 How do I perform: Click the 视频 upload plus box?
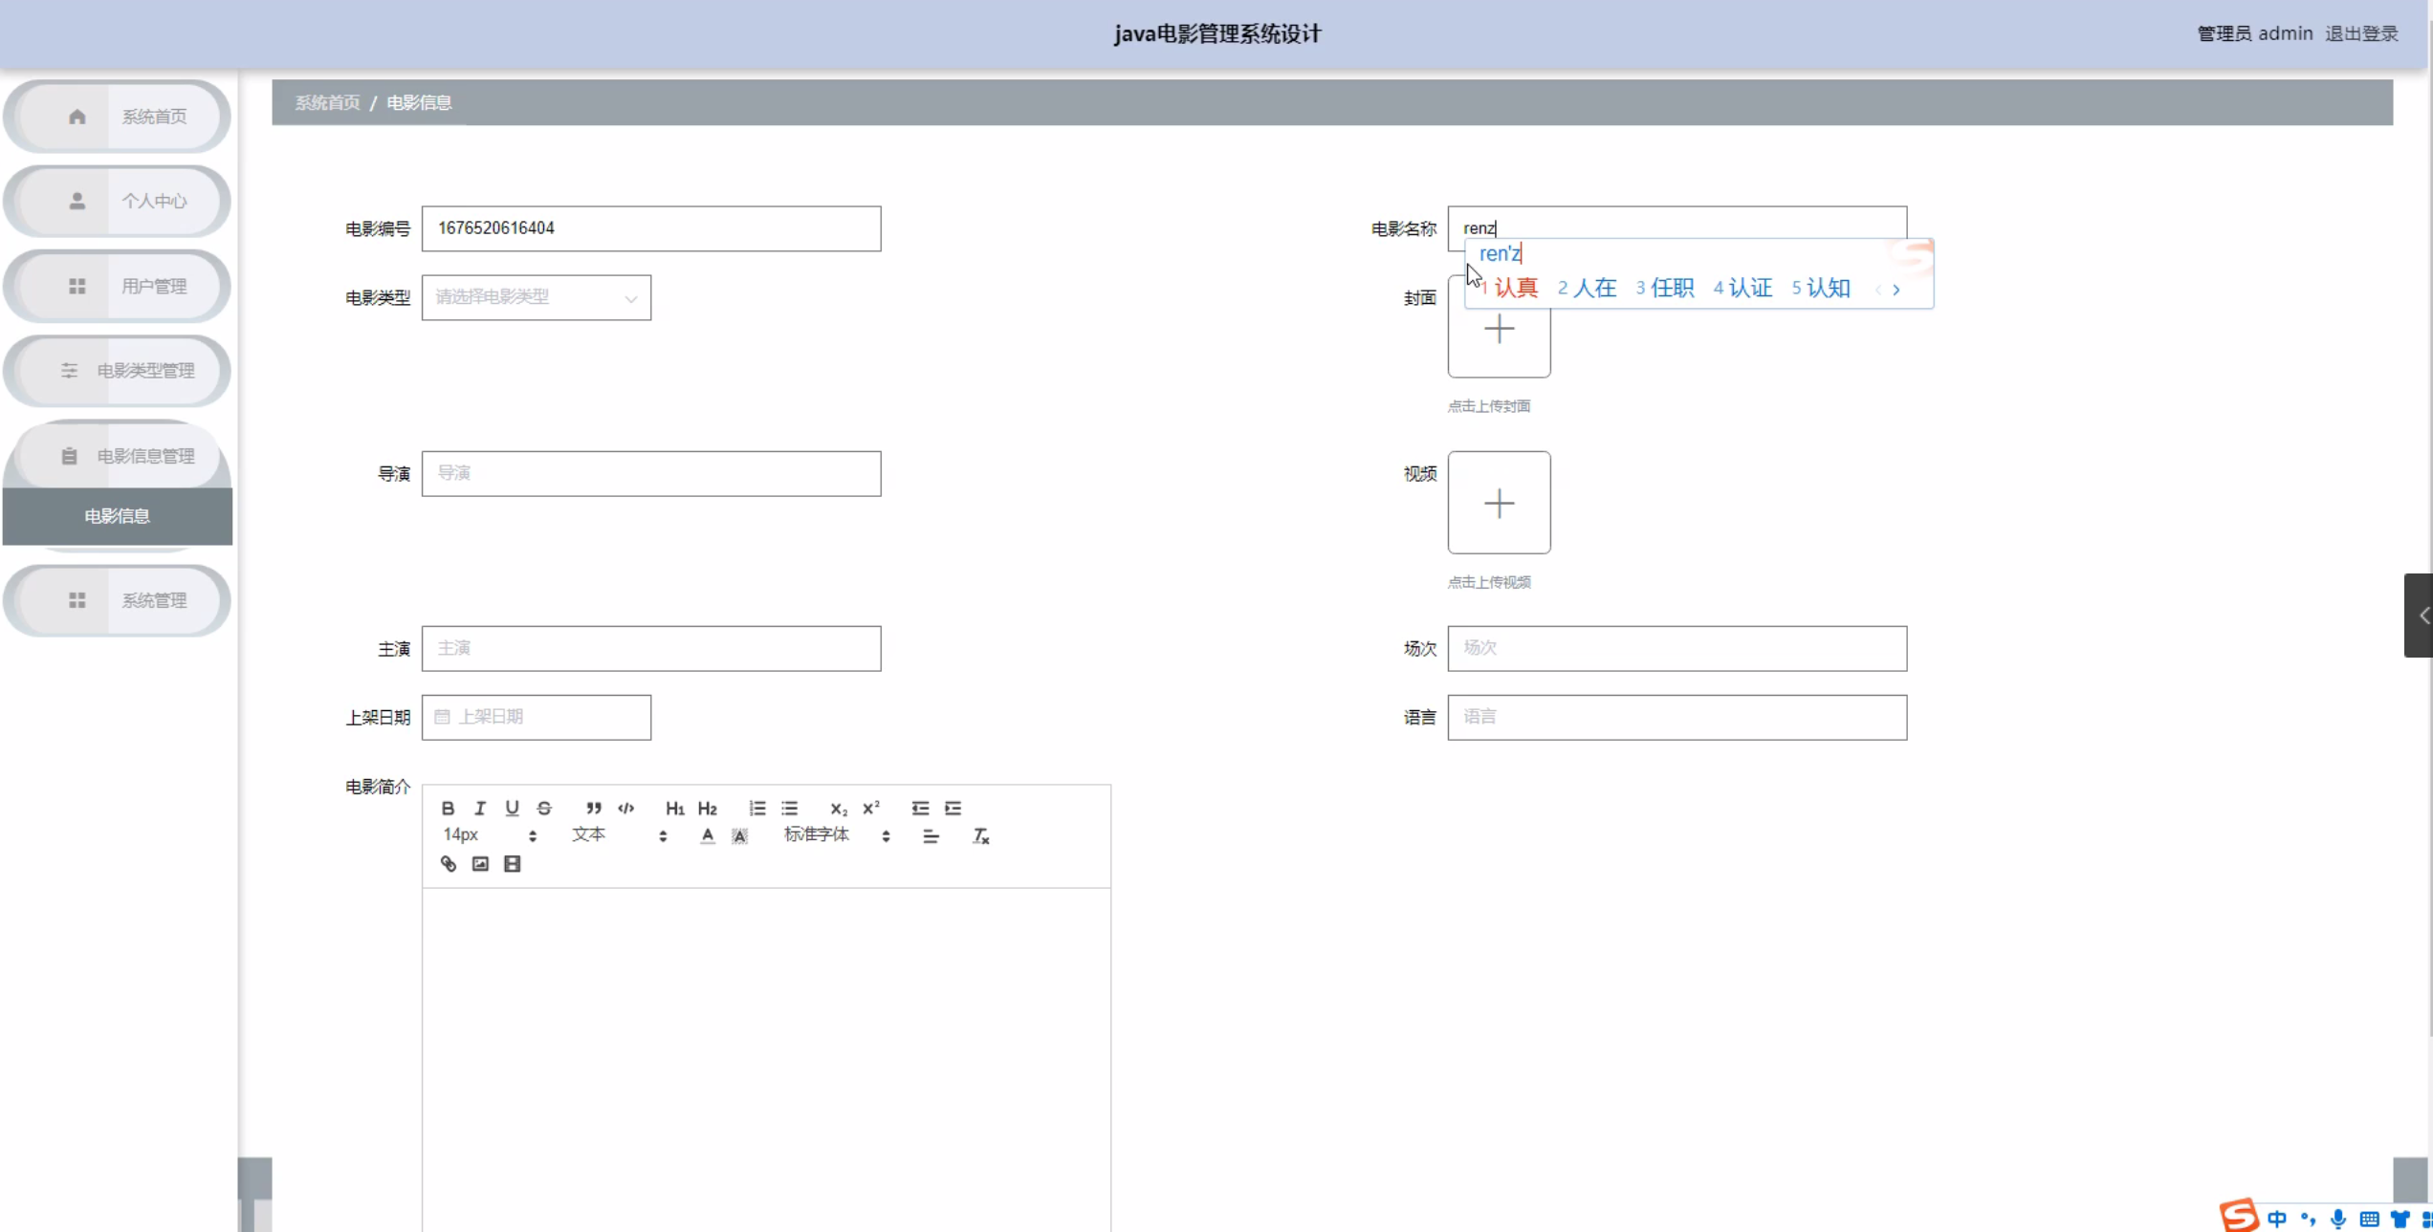click(1500, 503)
